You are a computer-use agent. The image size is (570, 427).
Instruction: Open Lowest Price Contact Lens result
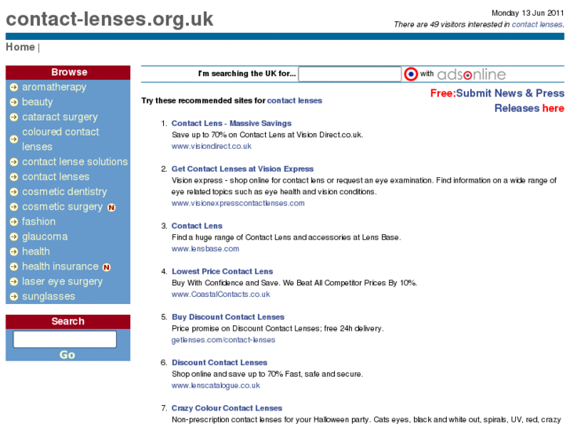point(223,271)
